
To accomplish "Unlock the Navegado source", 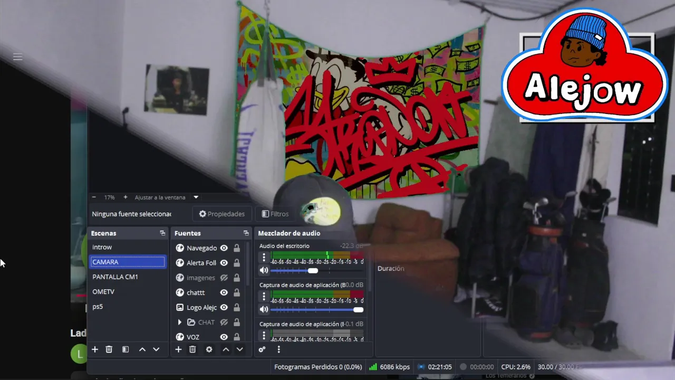I will (x=237, y=248).
